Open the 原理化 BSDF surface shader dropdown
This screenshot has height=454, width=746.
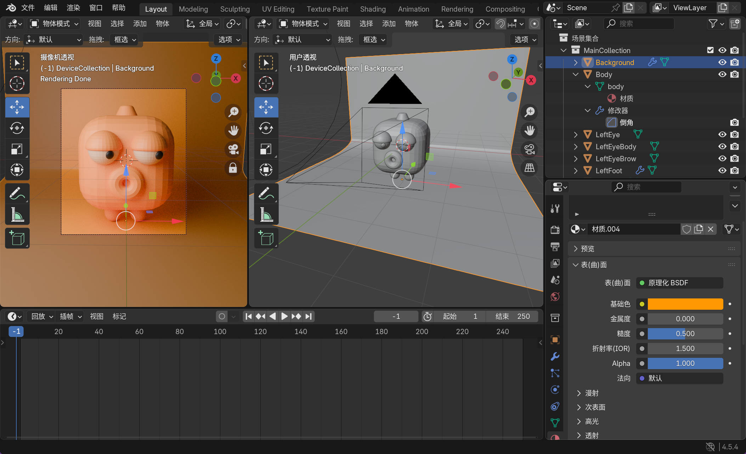click(x=679, y=283)
